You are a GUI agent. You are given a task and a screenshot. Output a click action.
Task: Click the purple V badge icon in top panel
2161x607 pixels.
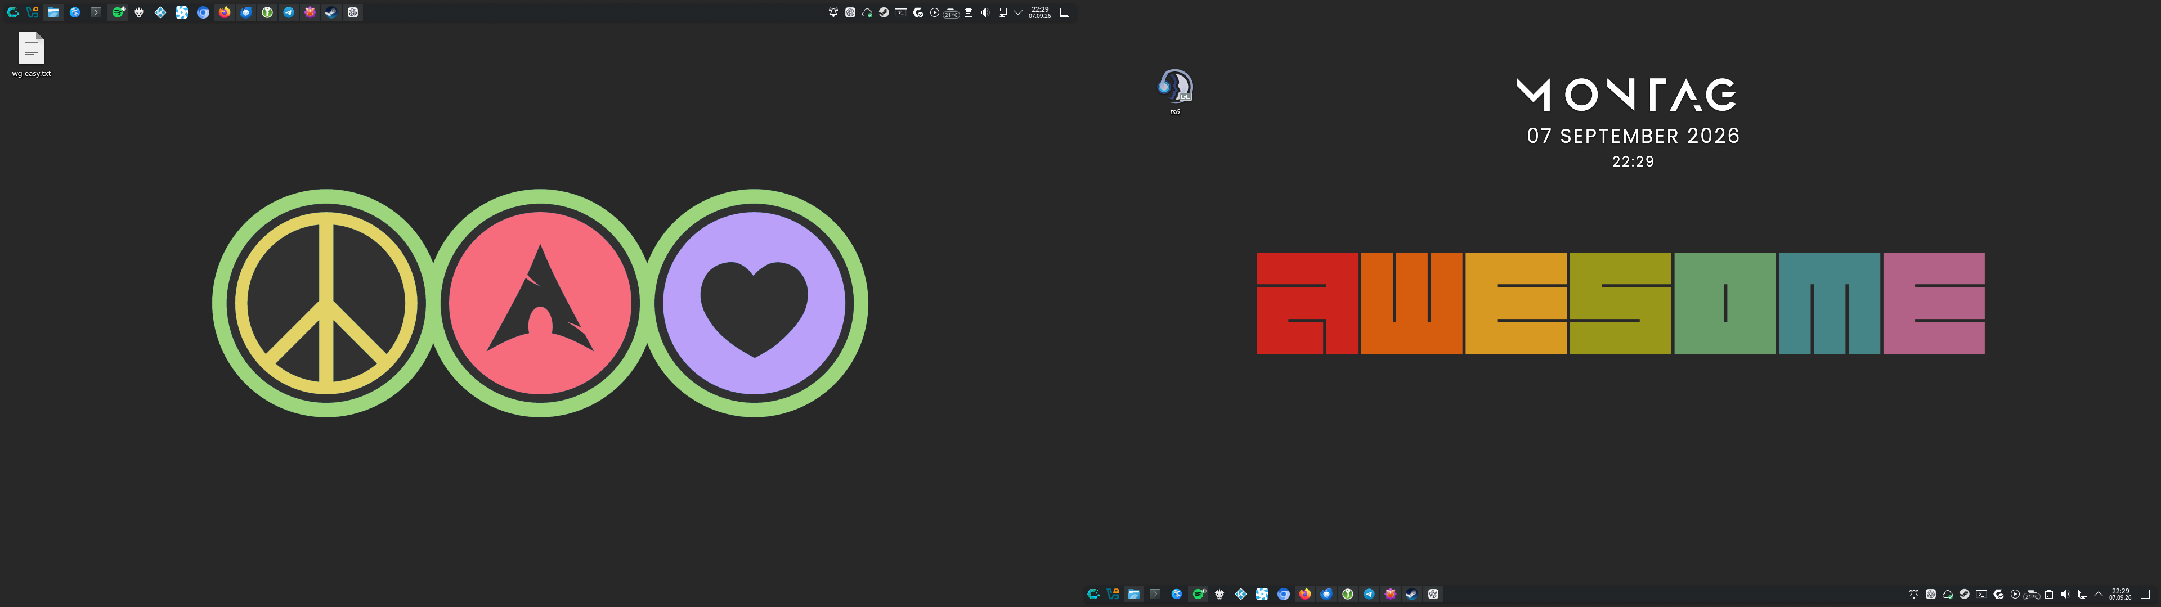311,12
